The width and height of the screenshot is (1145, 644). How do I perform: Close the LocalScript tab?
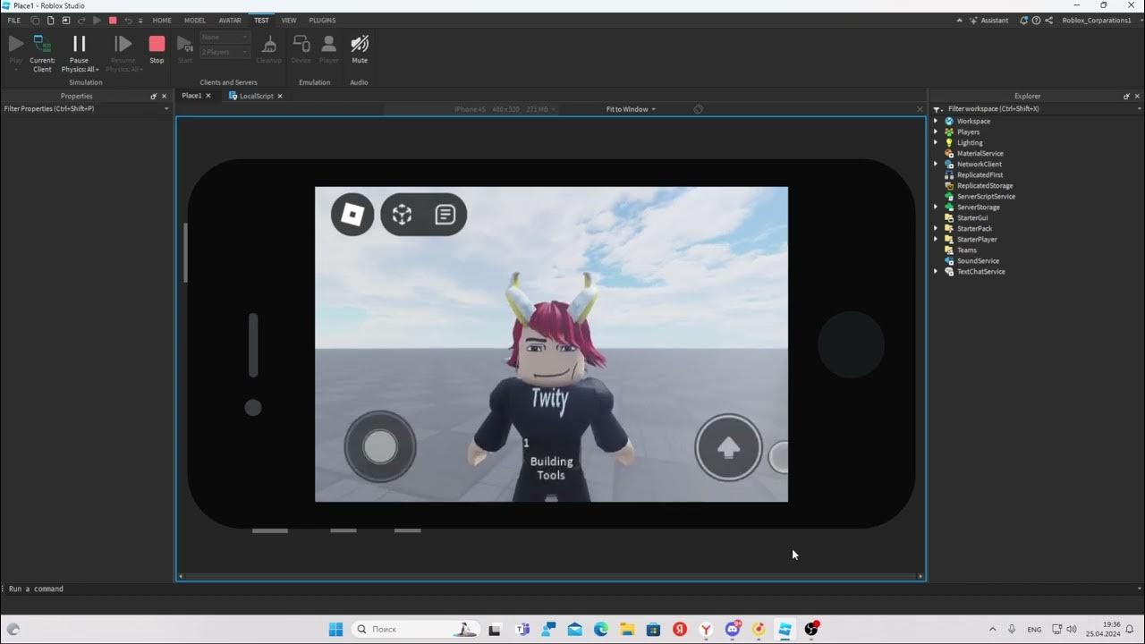pos(280,96)
